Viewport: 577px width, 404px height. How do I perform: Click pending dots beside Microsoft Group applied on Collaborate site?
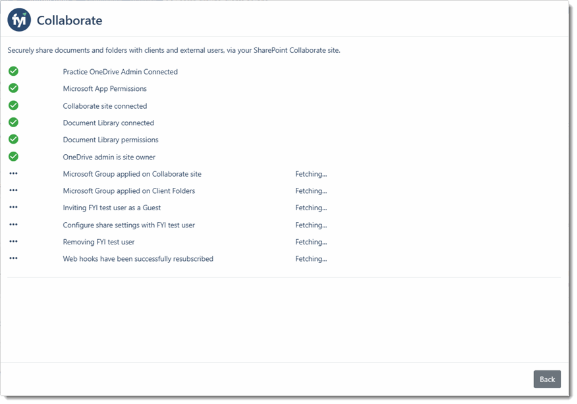point(14,173)
